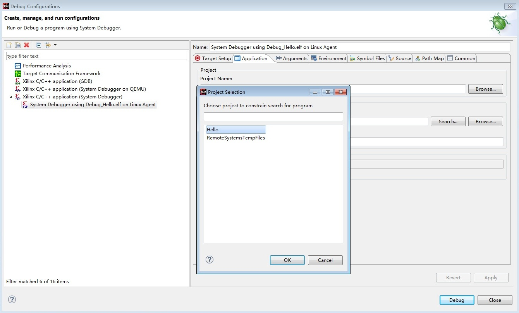
Task: Select the Performance Analysis configuration type
Action: pos(46,65)
